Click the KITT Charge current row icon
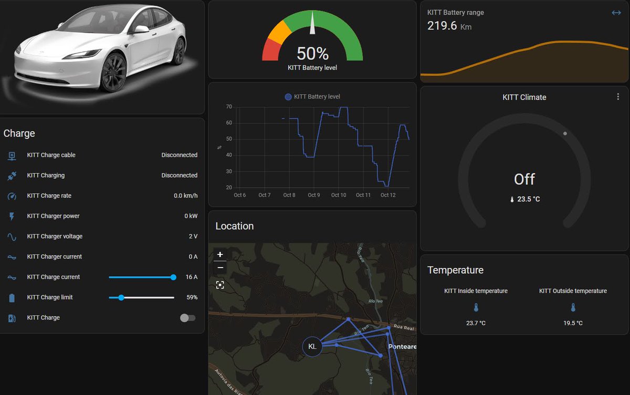Viewport: 630px width, 395px height. click(x=12, y=277)
